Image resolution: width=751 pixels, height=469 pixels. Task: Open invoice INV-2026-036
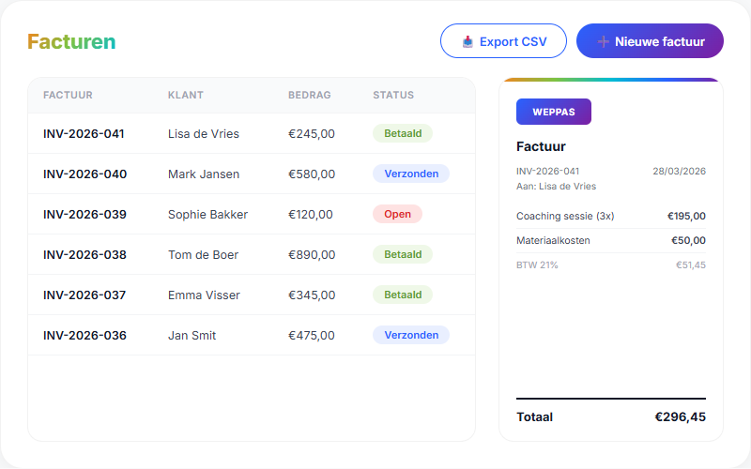[x=84, y=336]
